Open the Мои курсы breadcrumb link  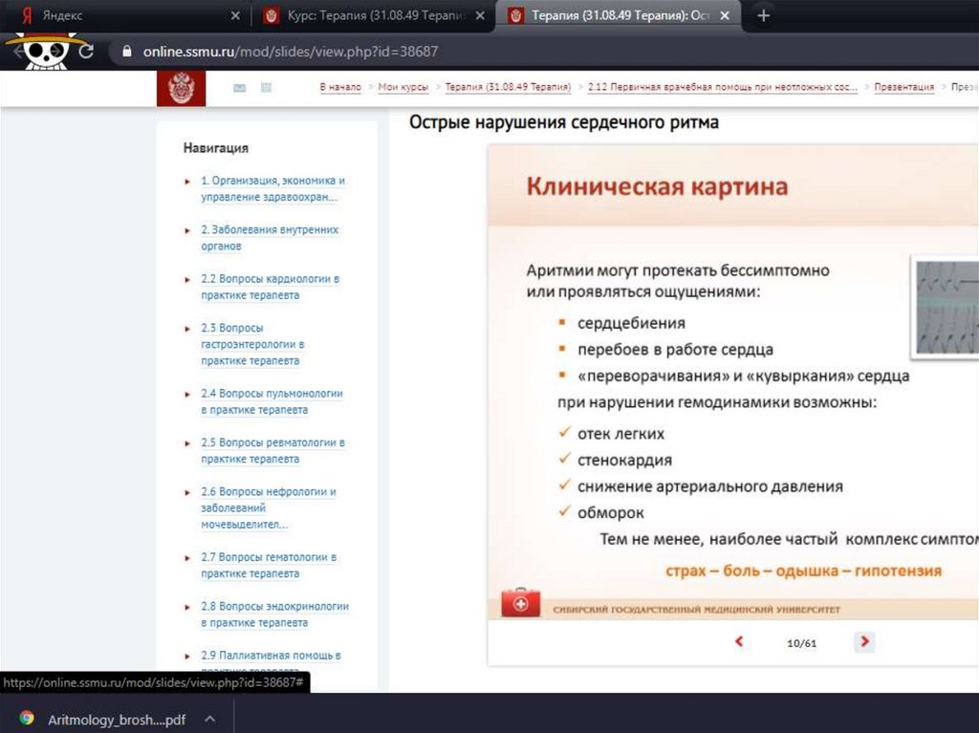click(x=403, y=87)
